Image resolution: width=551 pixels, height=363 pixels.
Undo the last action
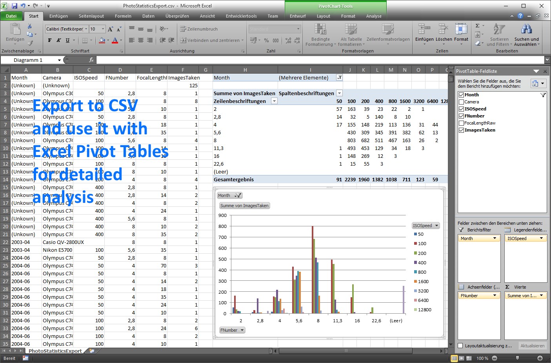pyautogui.click(x=23, y=6)
